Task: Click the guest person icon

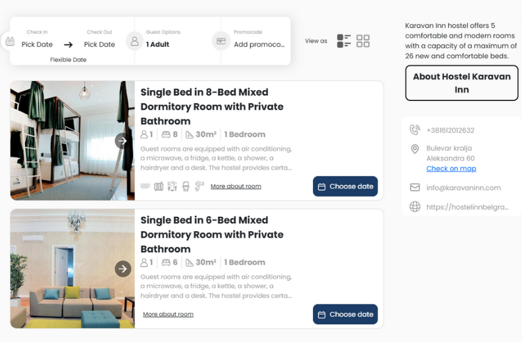Action: click(x=135, y=41)
